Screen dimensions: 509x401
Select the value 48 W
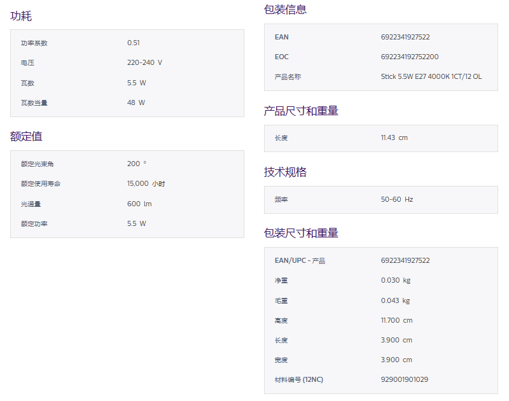(136, 102)
